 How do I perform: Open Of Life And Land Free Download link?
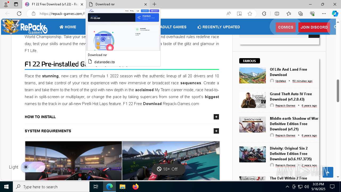288,72
